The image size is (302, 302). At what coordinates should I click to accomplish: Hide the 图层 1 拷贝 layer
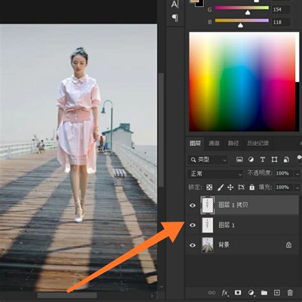tap(192, 205)
